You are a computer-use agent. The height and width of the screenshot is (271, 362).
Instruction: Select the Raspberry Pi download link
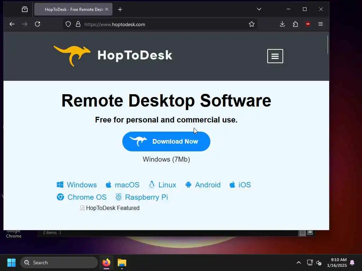coord(141,197)
